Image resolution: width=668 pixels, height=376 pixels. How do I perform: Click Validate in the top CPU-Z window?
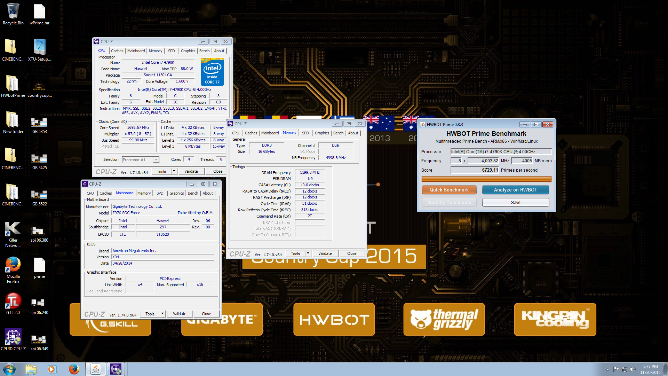191,171
